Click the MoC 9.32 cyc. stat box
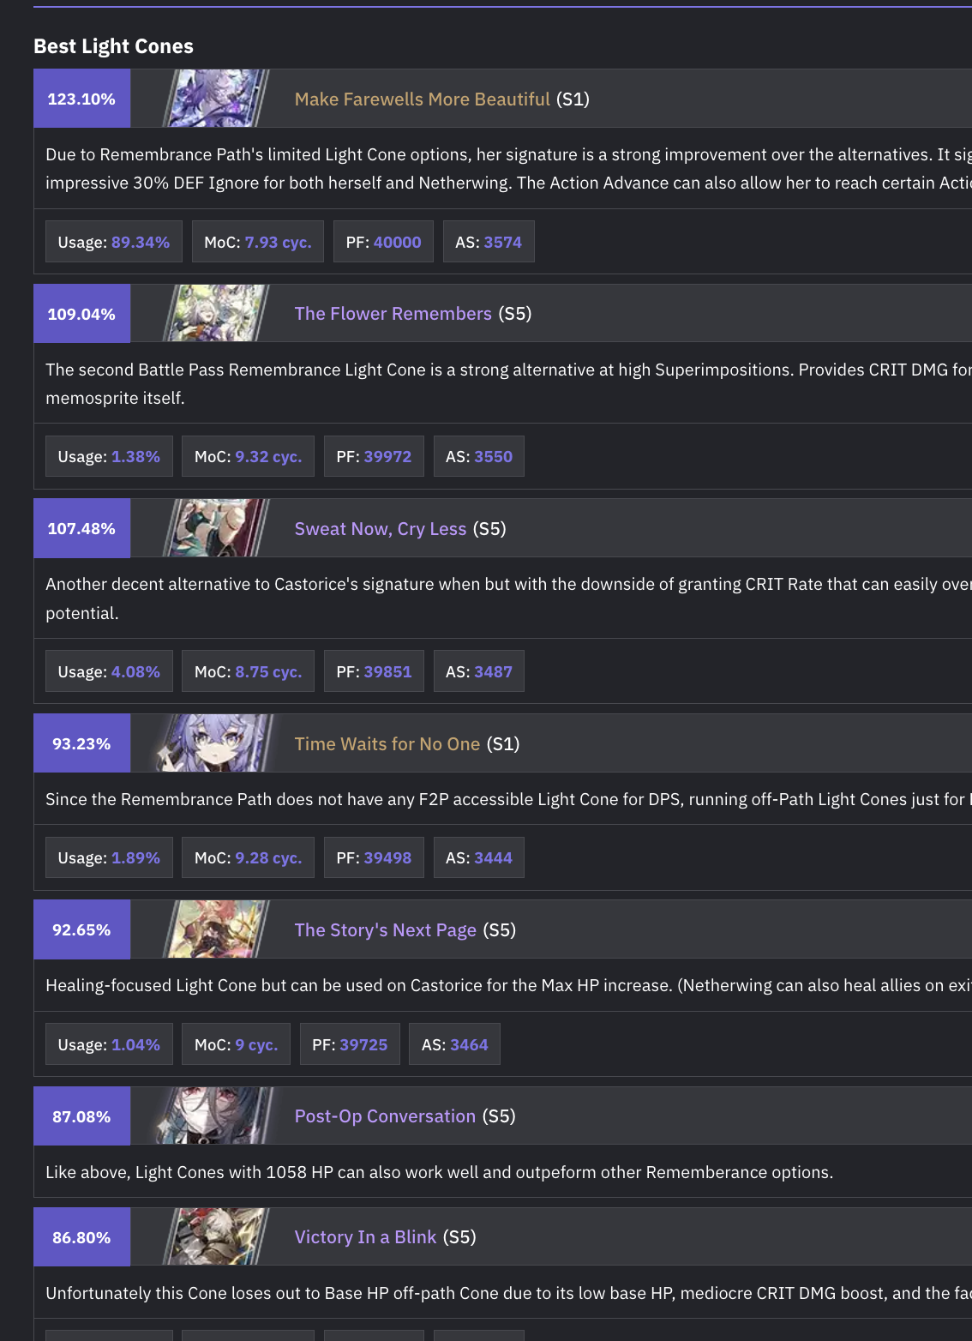Image resolution: width=972 pixels, height=1341 pixels. (248, 456)
